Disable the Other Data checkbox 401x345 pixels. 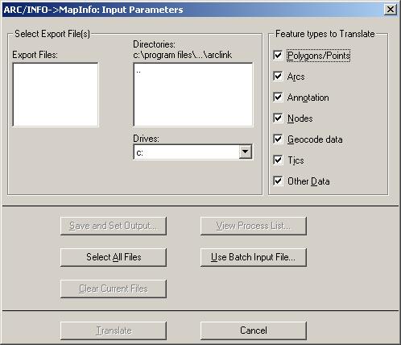pos(278,181)
